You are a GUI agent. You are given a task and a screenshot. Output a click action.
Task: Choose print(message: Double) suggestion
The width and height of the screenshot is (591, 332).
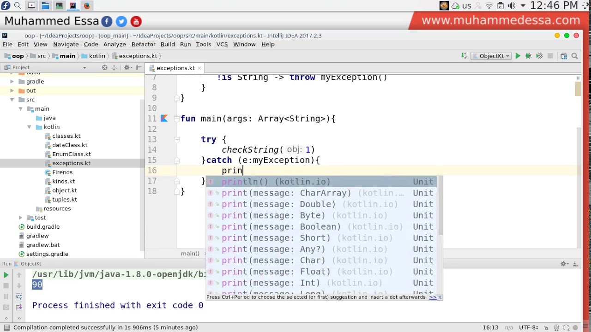click(321, 204)
